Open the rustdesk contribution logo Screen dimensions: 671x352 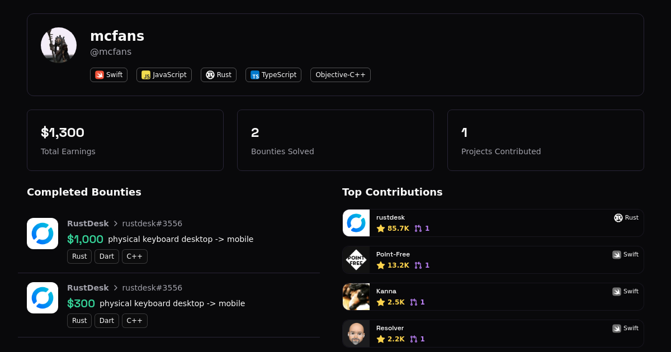coord(356,223)
